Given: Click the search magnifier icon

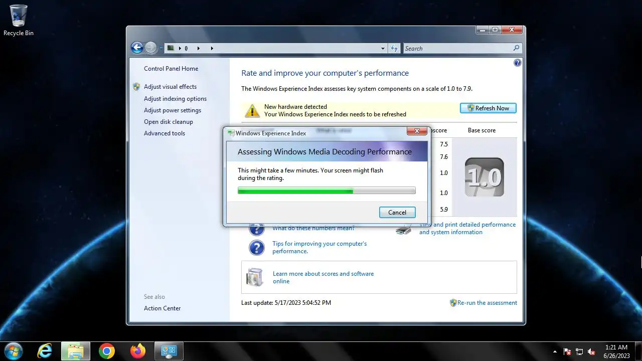Looking at the screenshot, I should 516,48.
